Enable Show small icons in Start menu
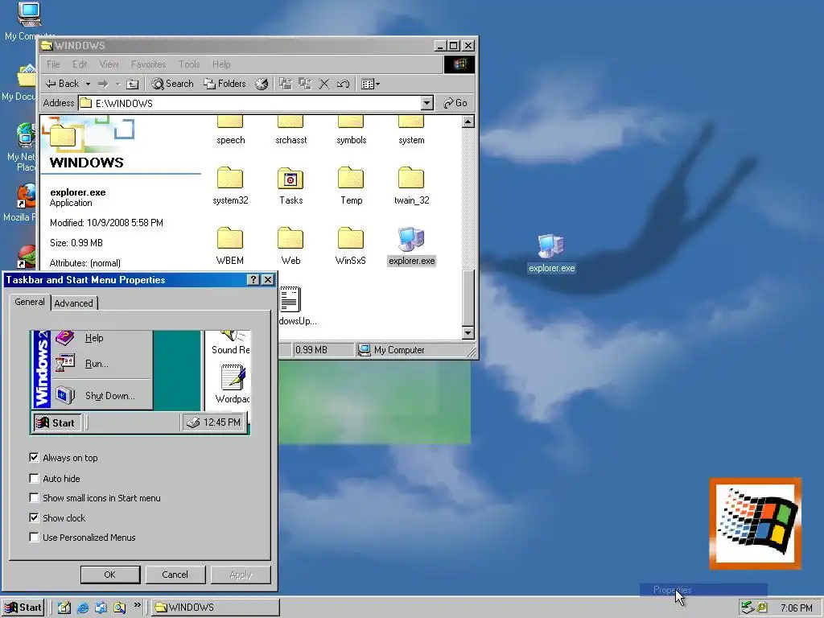Screen dimensions: 824x618 point(34,497)
